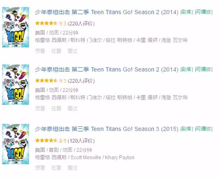Mark the topmost Season 2 entry 看过
Screen dimensions: 219x180
pyautogui.click(x=72, y=51)
